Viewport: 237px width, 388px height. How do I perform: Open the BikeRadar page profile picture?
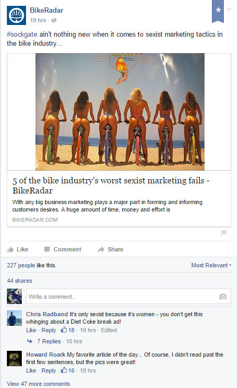pyautogui.click(x=16, y=15)
